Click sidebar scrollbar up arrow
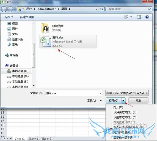 point(34,23)
